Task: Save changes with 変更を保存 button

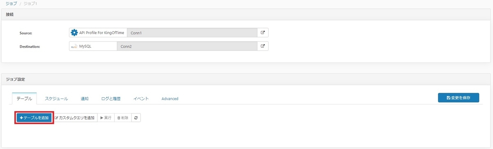Action: (x=458, y=98)
